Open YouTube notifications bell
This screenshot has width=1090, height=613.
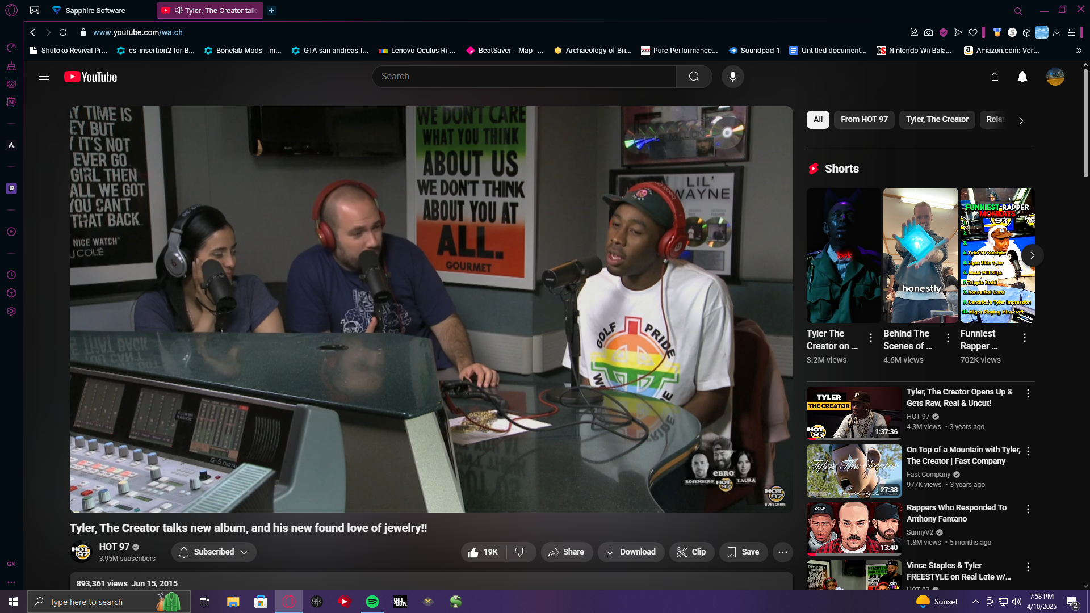pos(1022,77)
